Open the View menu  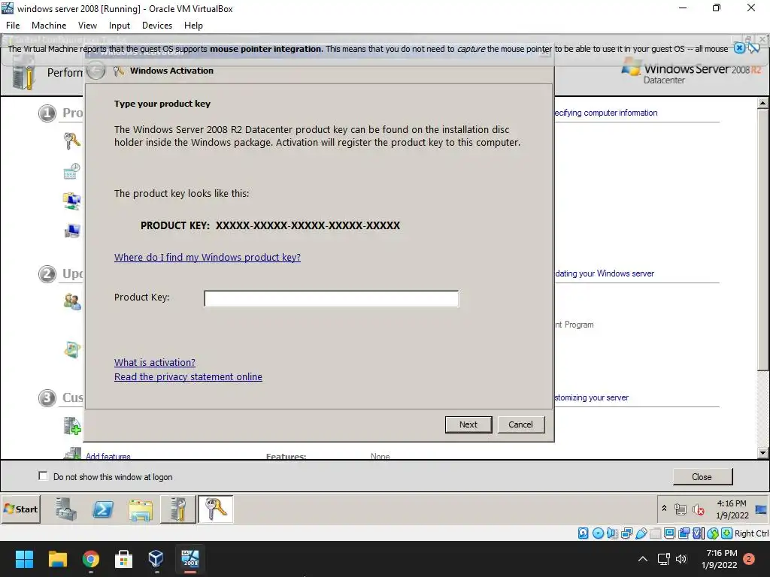coord(87,26)
